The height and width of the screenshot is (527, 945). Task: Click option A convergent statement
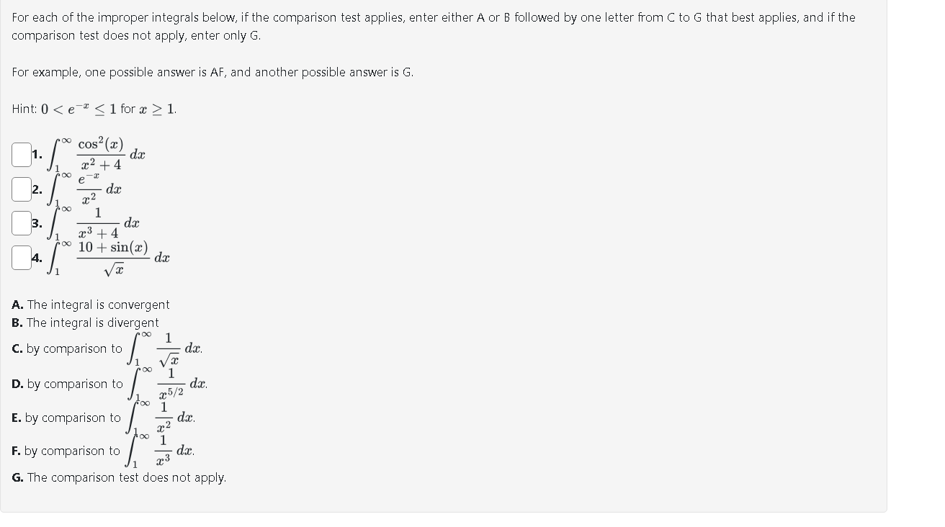click(x=91, y=305)
